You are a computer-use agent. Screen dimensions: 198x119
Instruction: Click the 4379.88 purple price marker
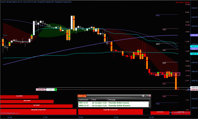[194, 35]
